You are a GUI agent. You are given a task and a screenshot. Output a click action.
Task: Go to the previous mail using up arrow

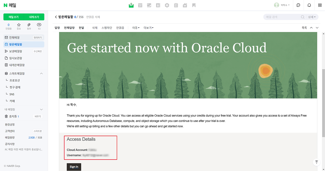(311, 28)
